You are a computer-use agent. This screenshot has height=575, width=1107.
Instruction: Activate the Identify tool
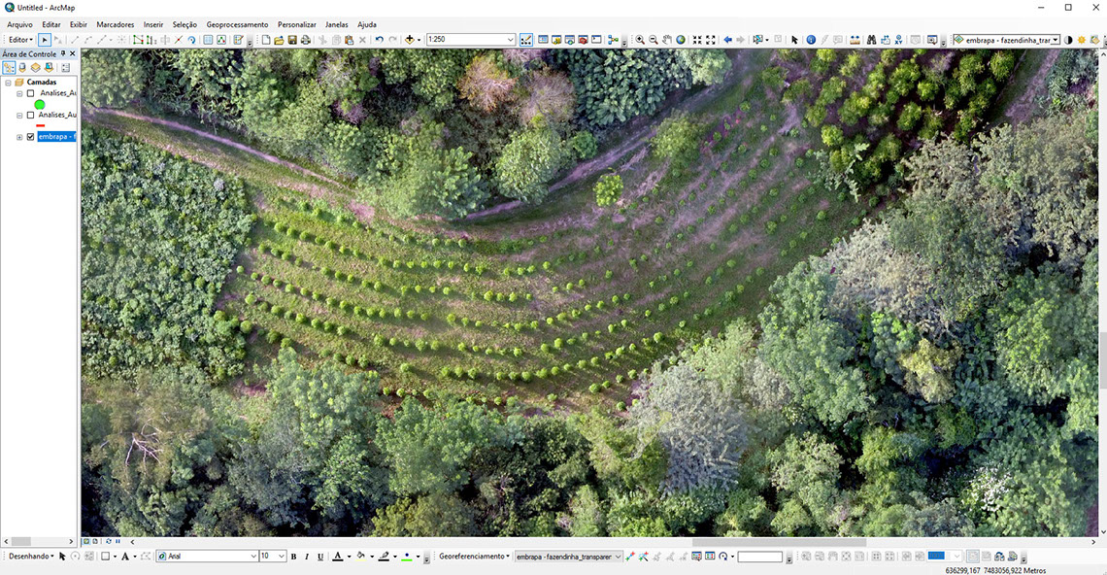[x=811, y=40]
